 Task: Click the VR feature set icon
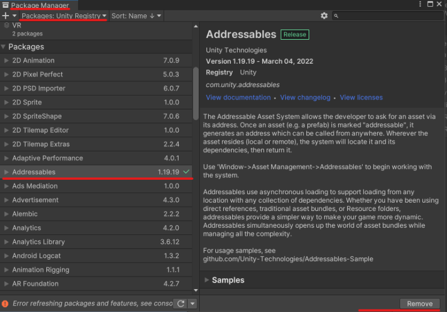point(7,25)
